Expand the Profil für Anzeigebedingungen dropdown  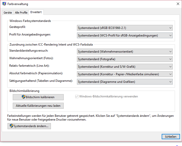(125, 35)
